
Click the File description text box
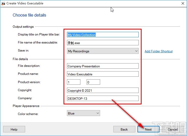tap(103, 66)
